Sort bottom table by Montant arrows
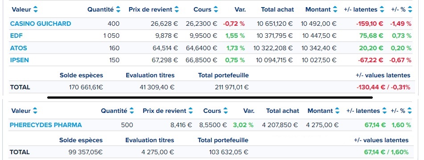424x160 pixels. (x=337, y=111)
